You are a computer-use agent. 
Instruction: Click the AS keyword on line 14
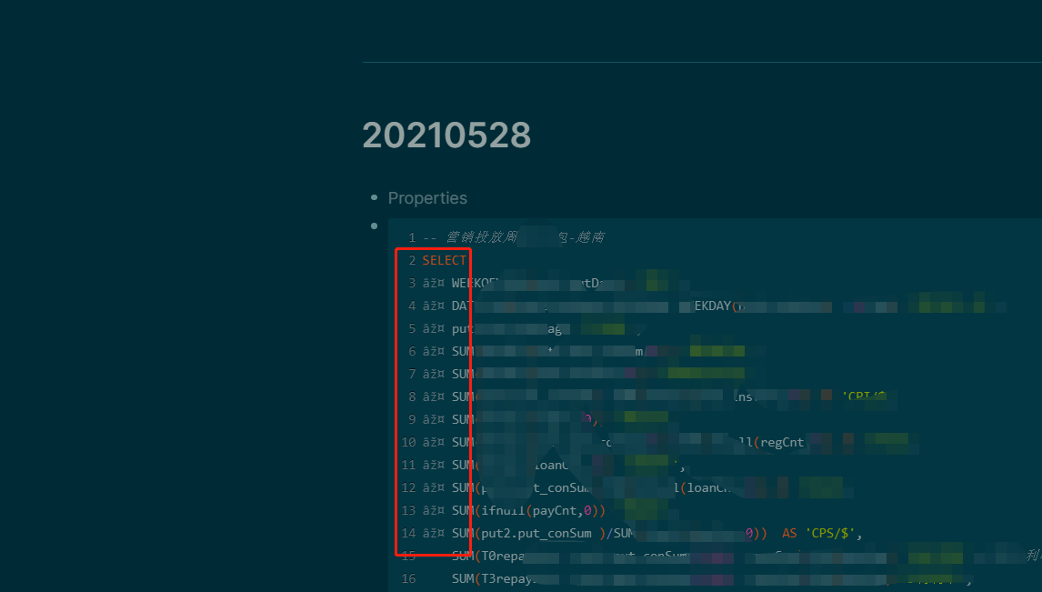(789, 533)
